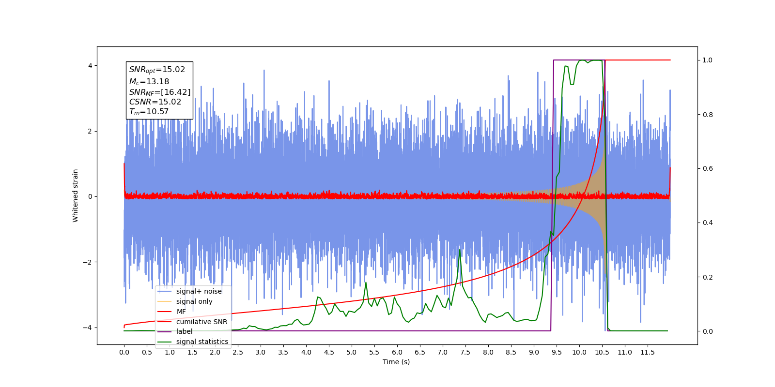
Task: Click the 10.5 tick on time axis
Action: (602, 352)
